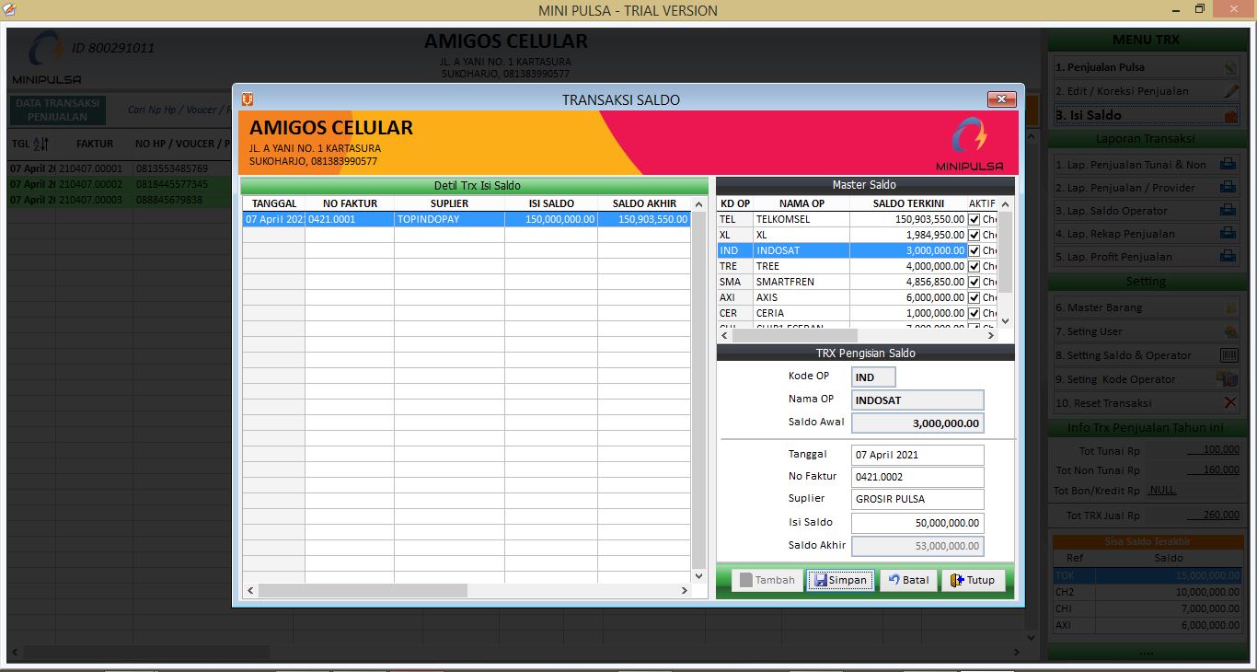Click the Saldo Akhir field
Screen dimensions: 1257x672
coord(917,546)
